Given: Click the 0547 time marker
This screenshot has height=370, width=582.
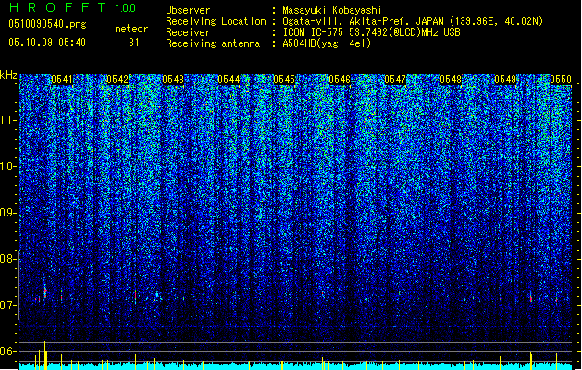Looking at the screenshot, I should 395,80.
